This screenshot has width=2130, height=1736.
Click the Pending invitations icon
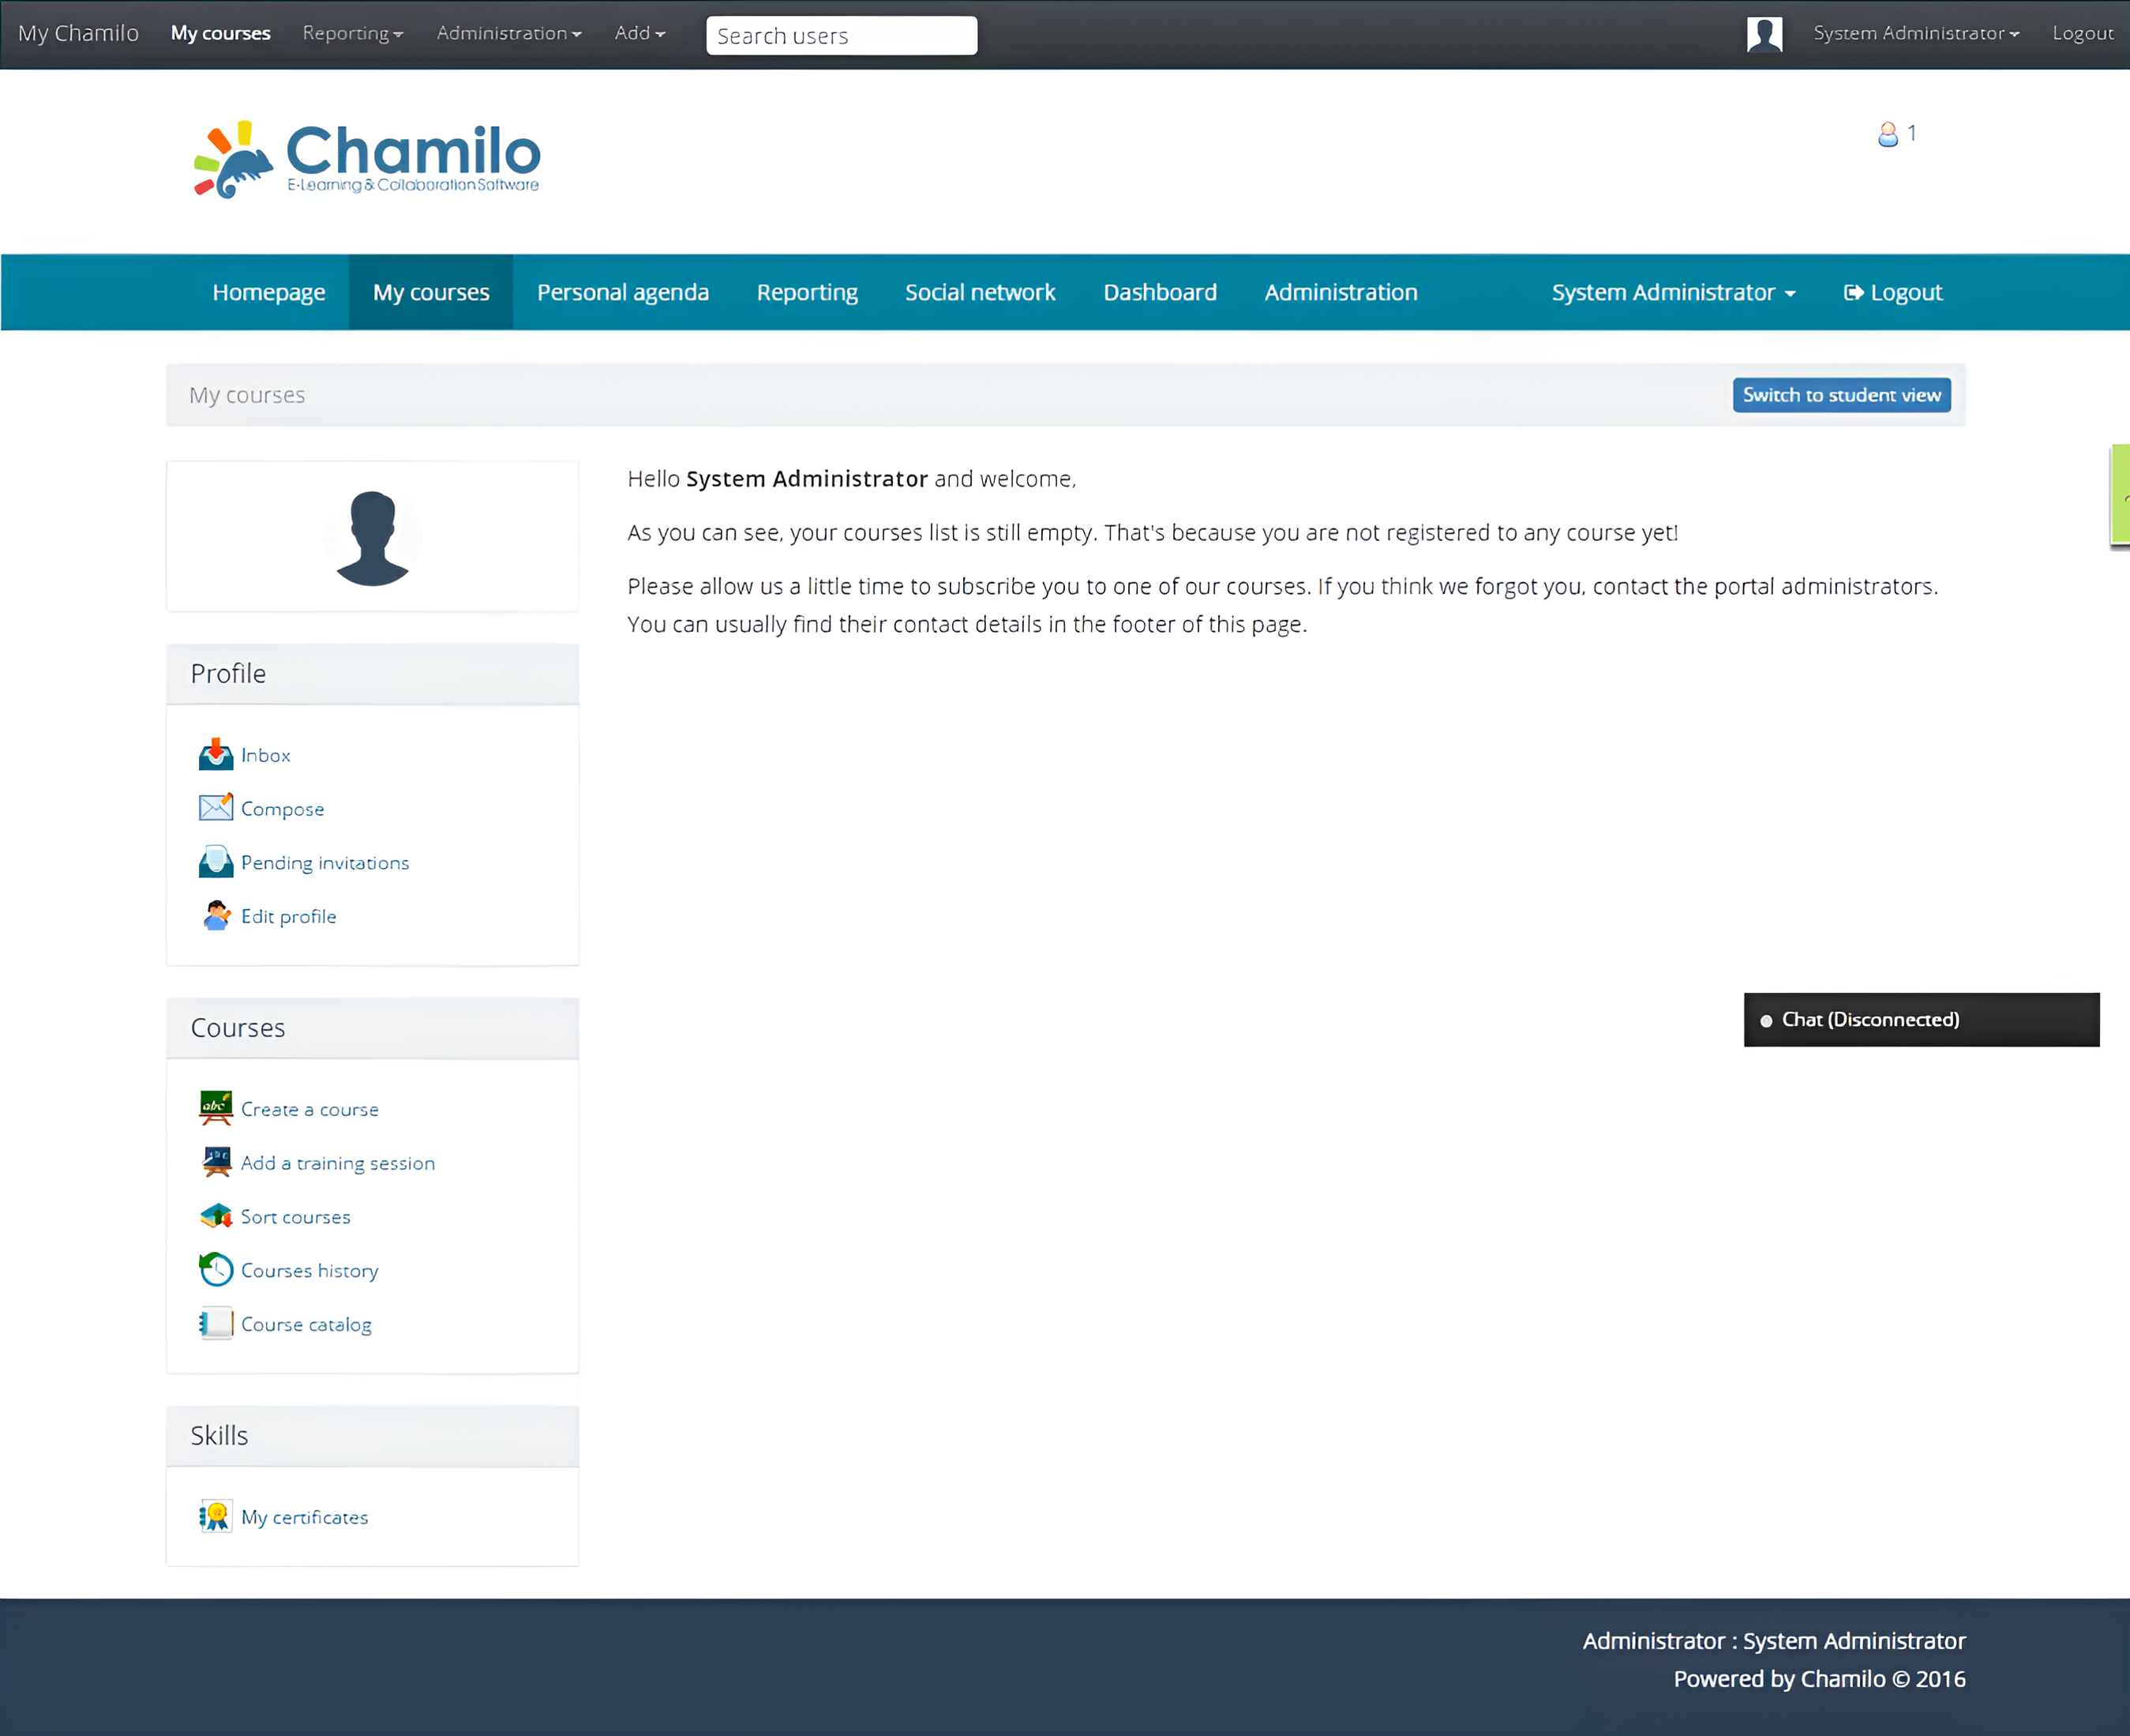coord(216,862)
